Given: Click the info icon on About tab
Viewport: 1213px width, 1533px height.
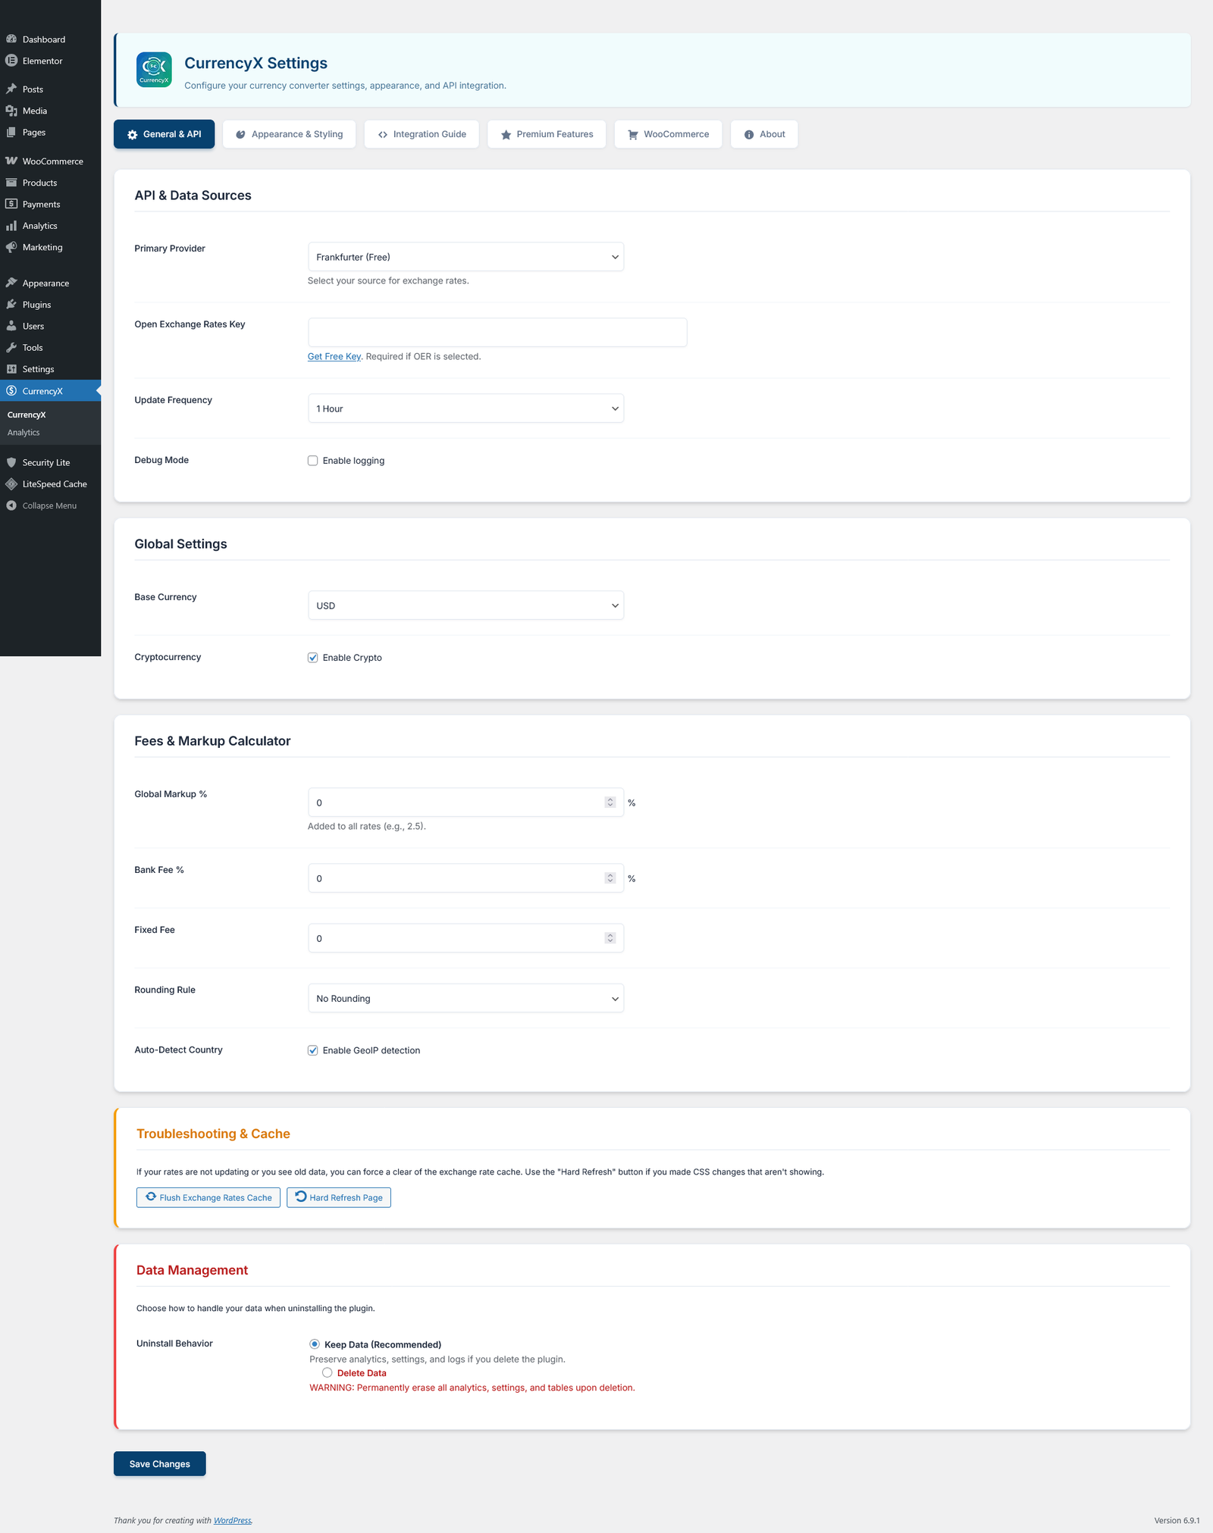Looking at the screenshot, I should (749, 134).
